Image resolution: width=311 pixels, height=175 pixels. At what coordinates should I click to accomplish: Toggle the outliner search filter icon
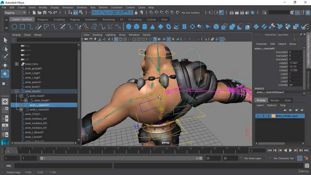(x=14, y=40)
